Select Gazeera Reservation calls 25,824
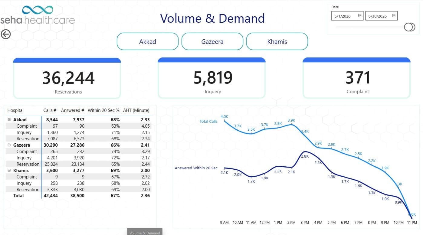 51,164
